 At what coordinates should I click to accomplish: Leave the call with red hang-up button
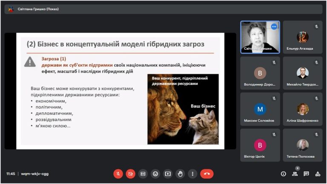pos(207,174)
